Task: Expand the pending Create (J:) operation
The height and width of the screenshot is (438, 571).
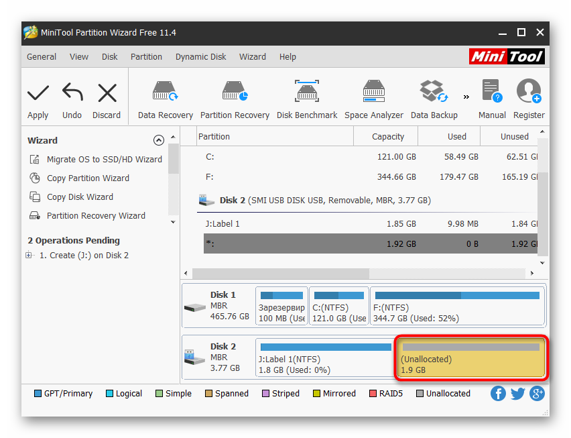Action: [29, 255]
